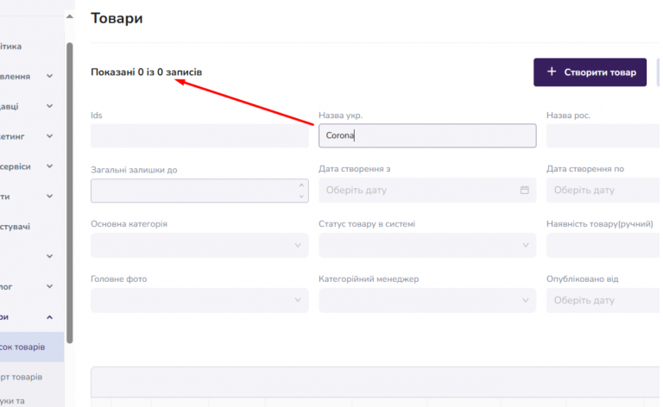
Task: Open the 'рт товарів' sidebar menu item
Action: [x=21, y=377]
